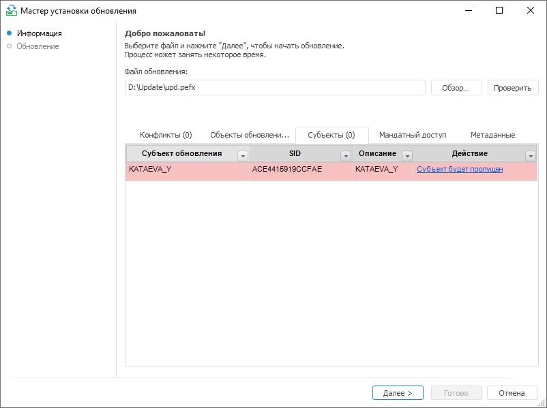Minimize the update wizard window
Viewport: 547px width, 408px height.
tap(469, 11)
